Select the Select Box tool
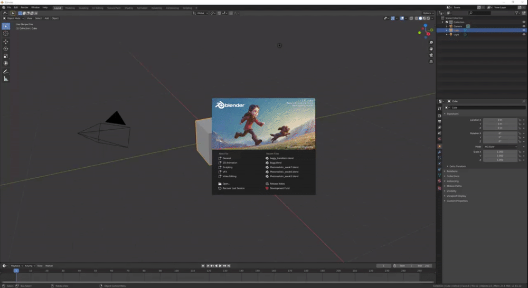This screenshot has width=528, height=288. pyautogui.click(x=6, y=26)
